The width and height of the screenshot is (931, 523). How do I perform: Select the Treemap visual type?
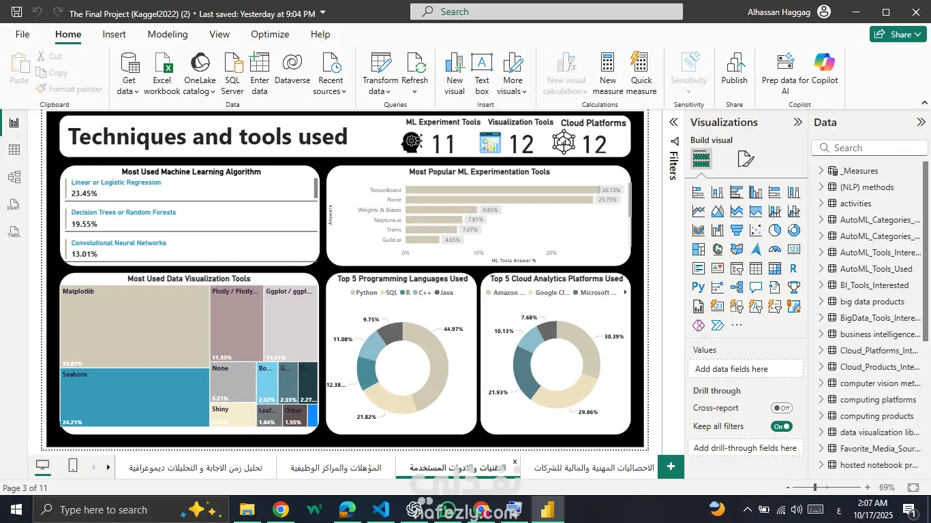point(699,249)
